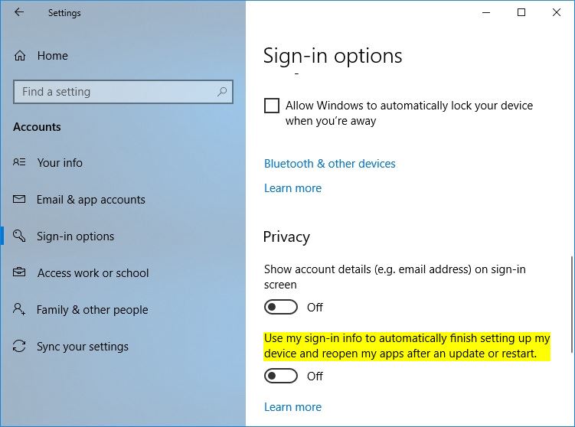The height and width of the screenshot is (427, 575).
Task: Minimize the Settings window
Action: tap(486, 12)
